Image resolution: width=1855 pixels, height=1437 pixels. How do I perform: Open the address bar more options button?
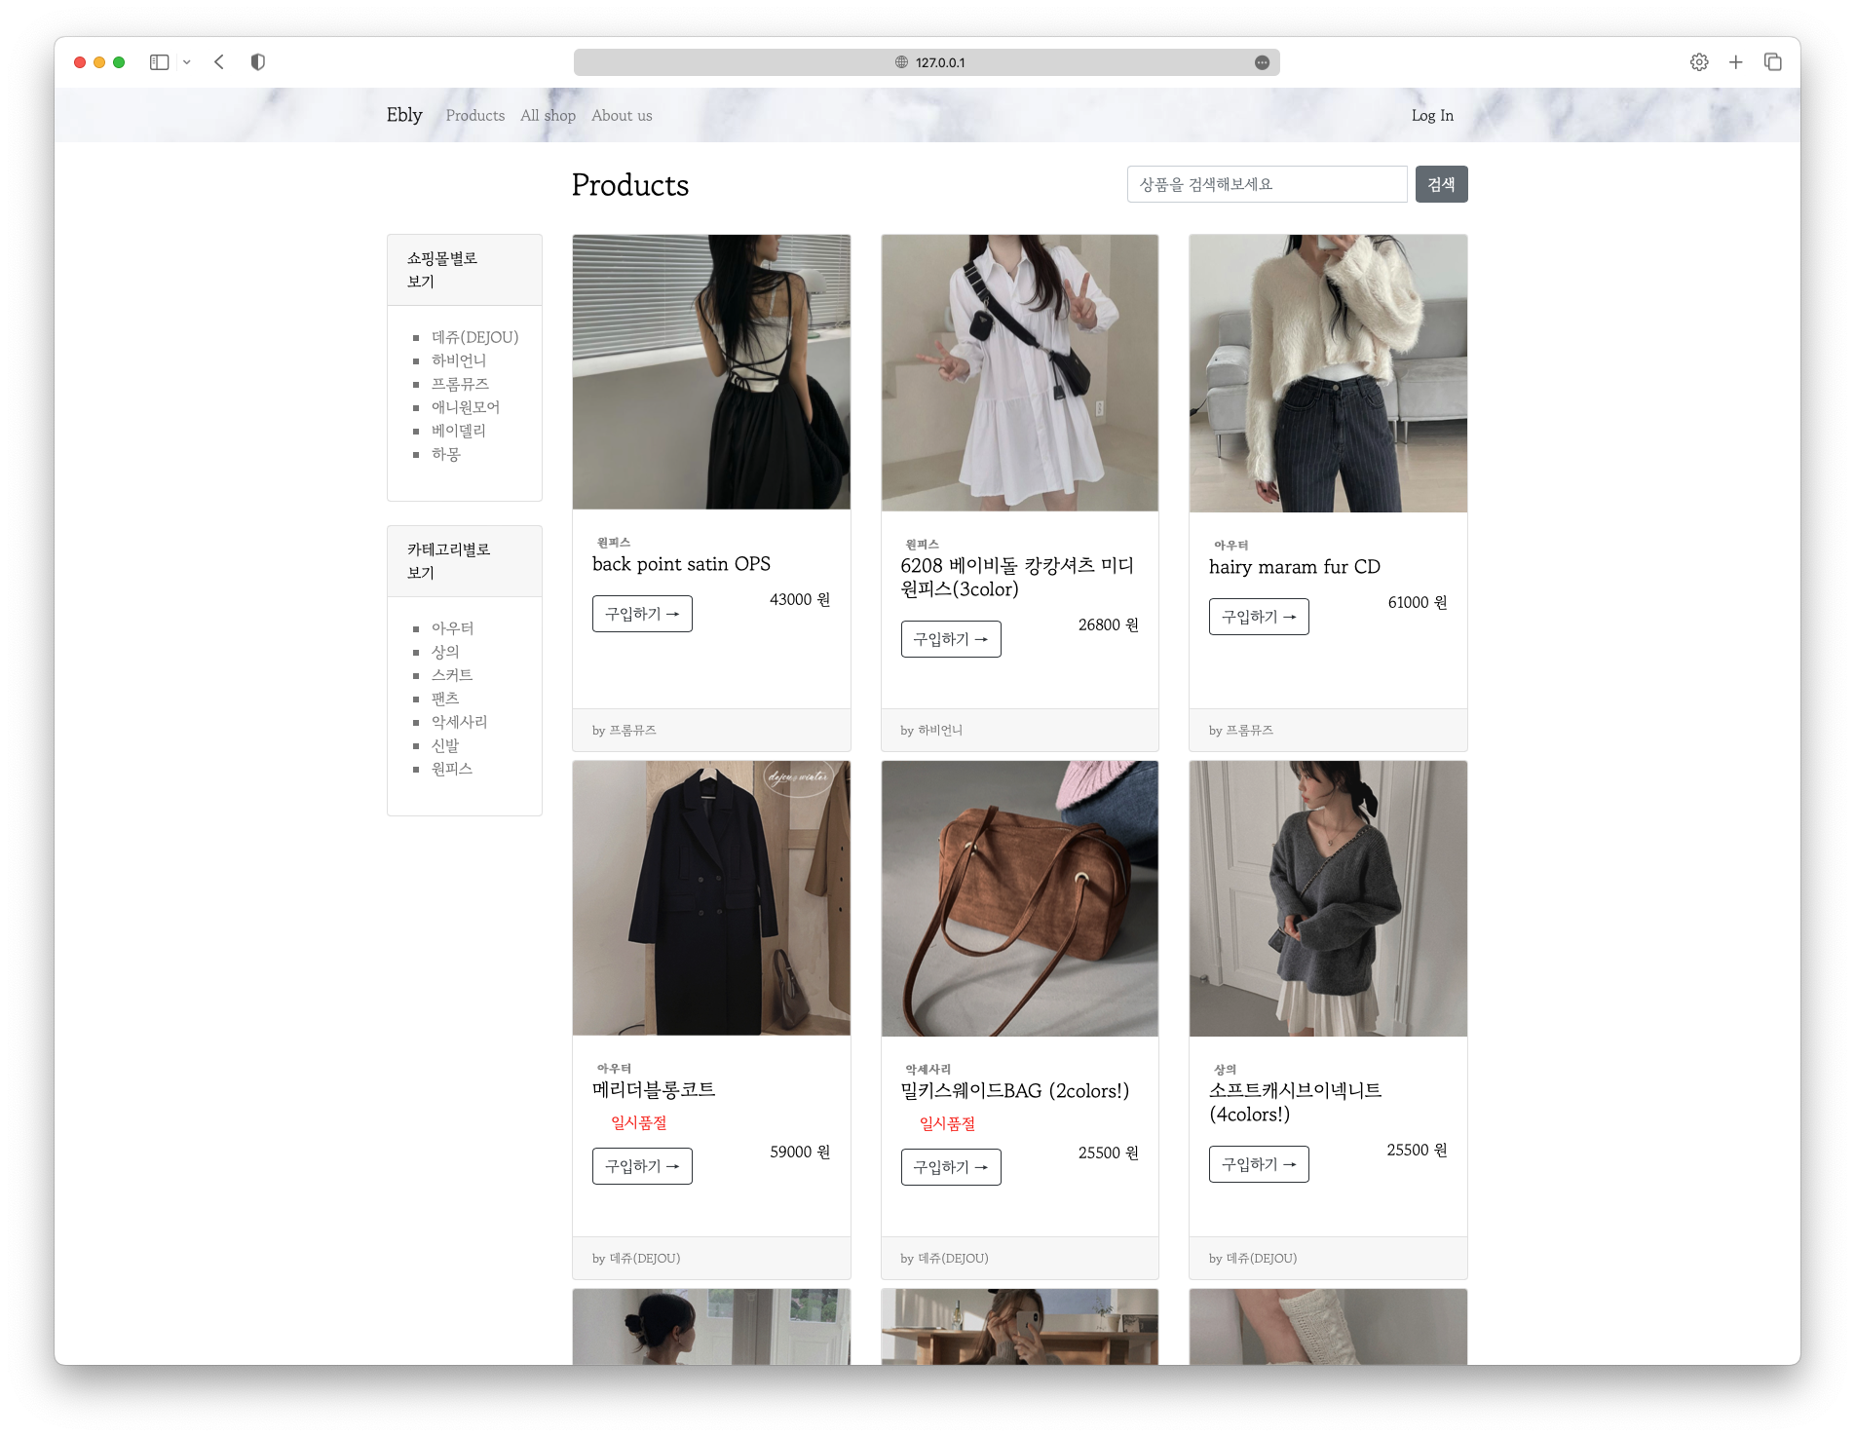click(x=1262, y=62)
